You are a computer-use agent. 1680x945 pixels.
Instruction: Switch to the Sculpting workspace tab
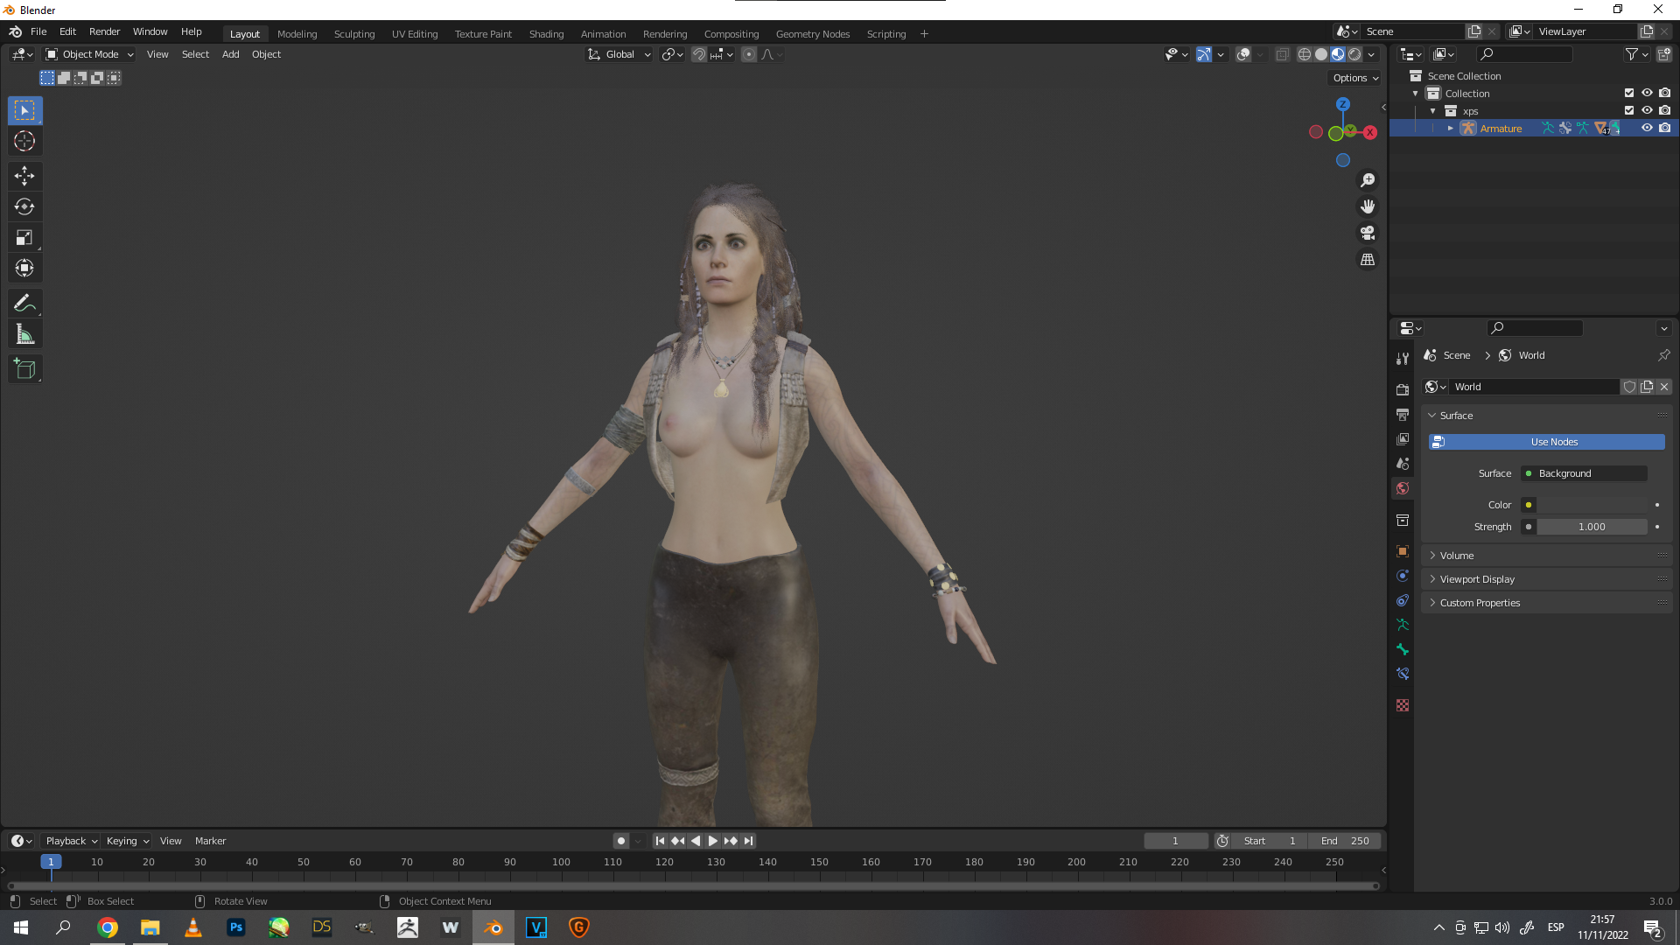354,34
